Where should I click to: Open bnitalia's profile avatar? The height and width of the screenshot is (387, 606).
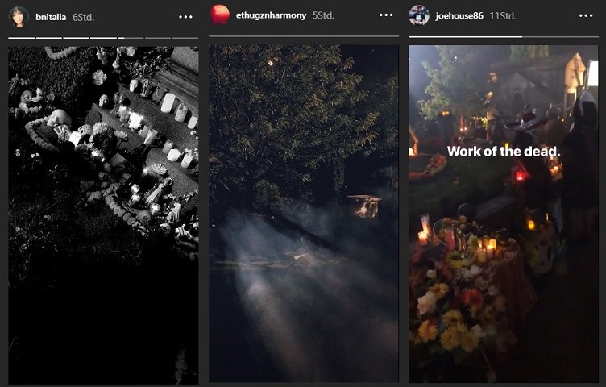[x=19, y=17]
